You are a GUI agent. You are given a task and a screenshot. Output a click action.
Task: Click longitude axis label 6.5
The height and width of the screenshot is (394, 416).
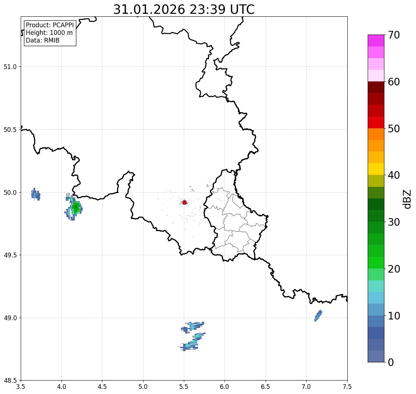pyautogui.click(x=266, y=387)
